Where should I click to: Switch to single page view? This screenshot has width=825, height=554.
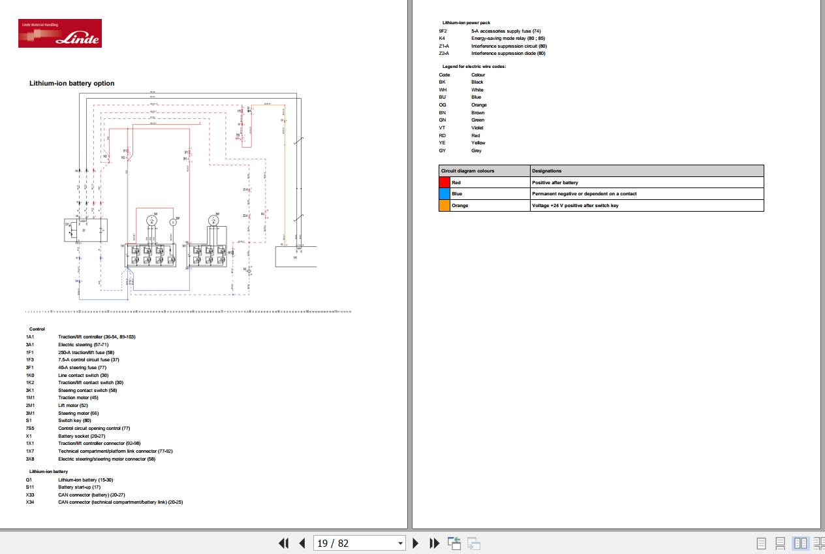pyautogui.click(x=761, y=543)
